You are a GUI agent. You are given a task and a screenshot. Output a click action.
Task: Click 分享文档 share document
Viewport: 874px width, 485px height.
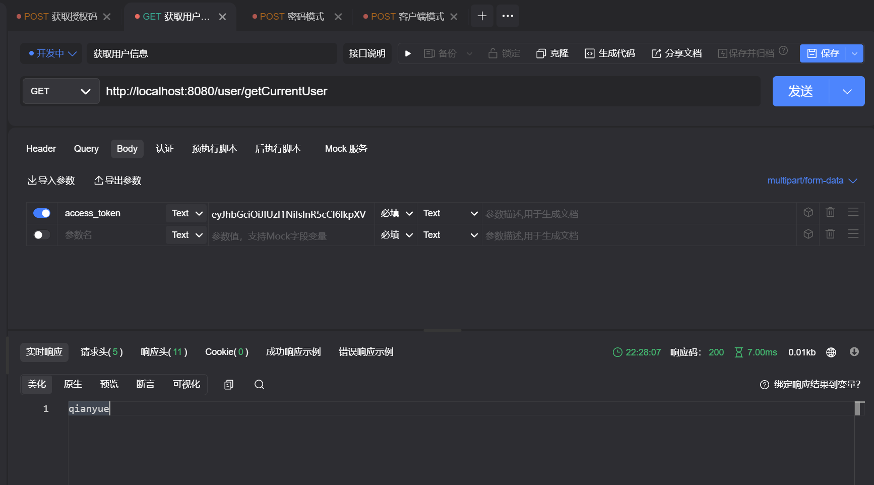point(676,53)
